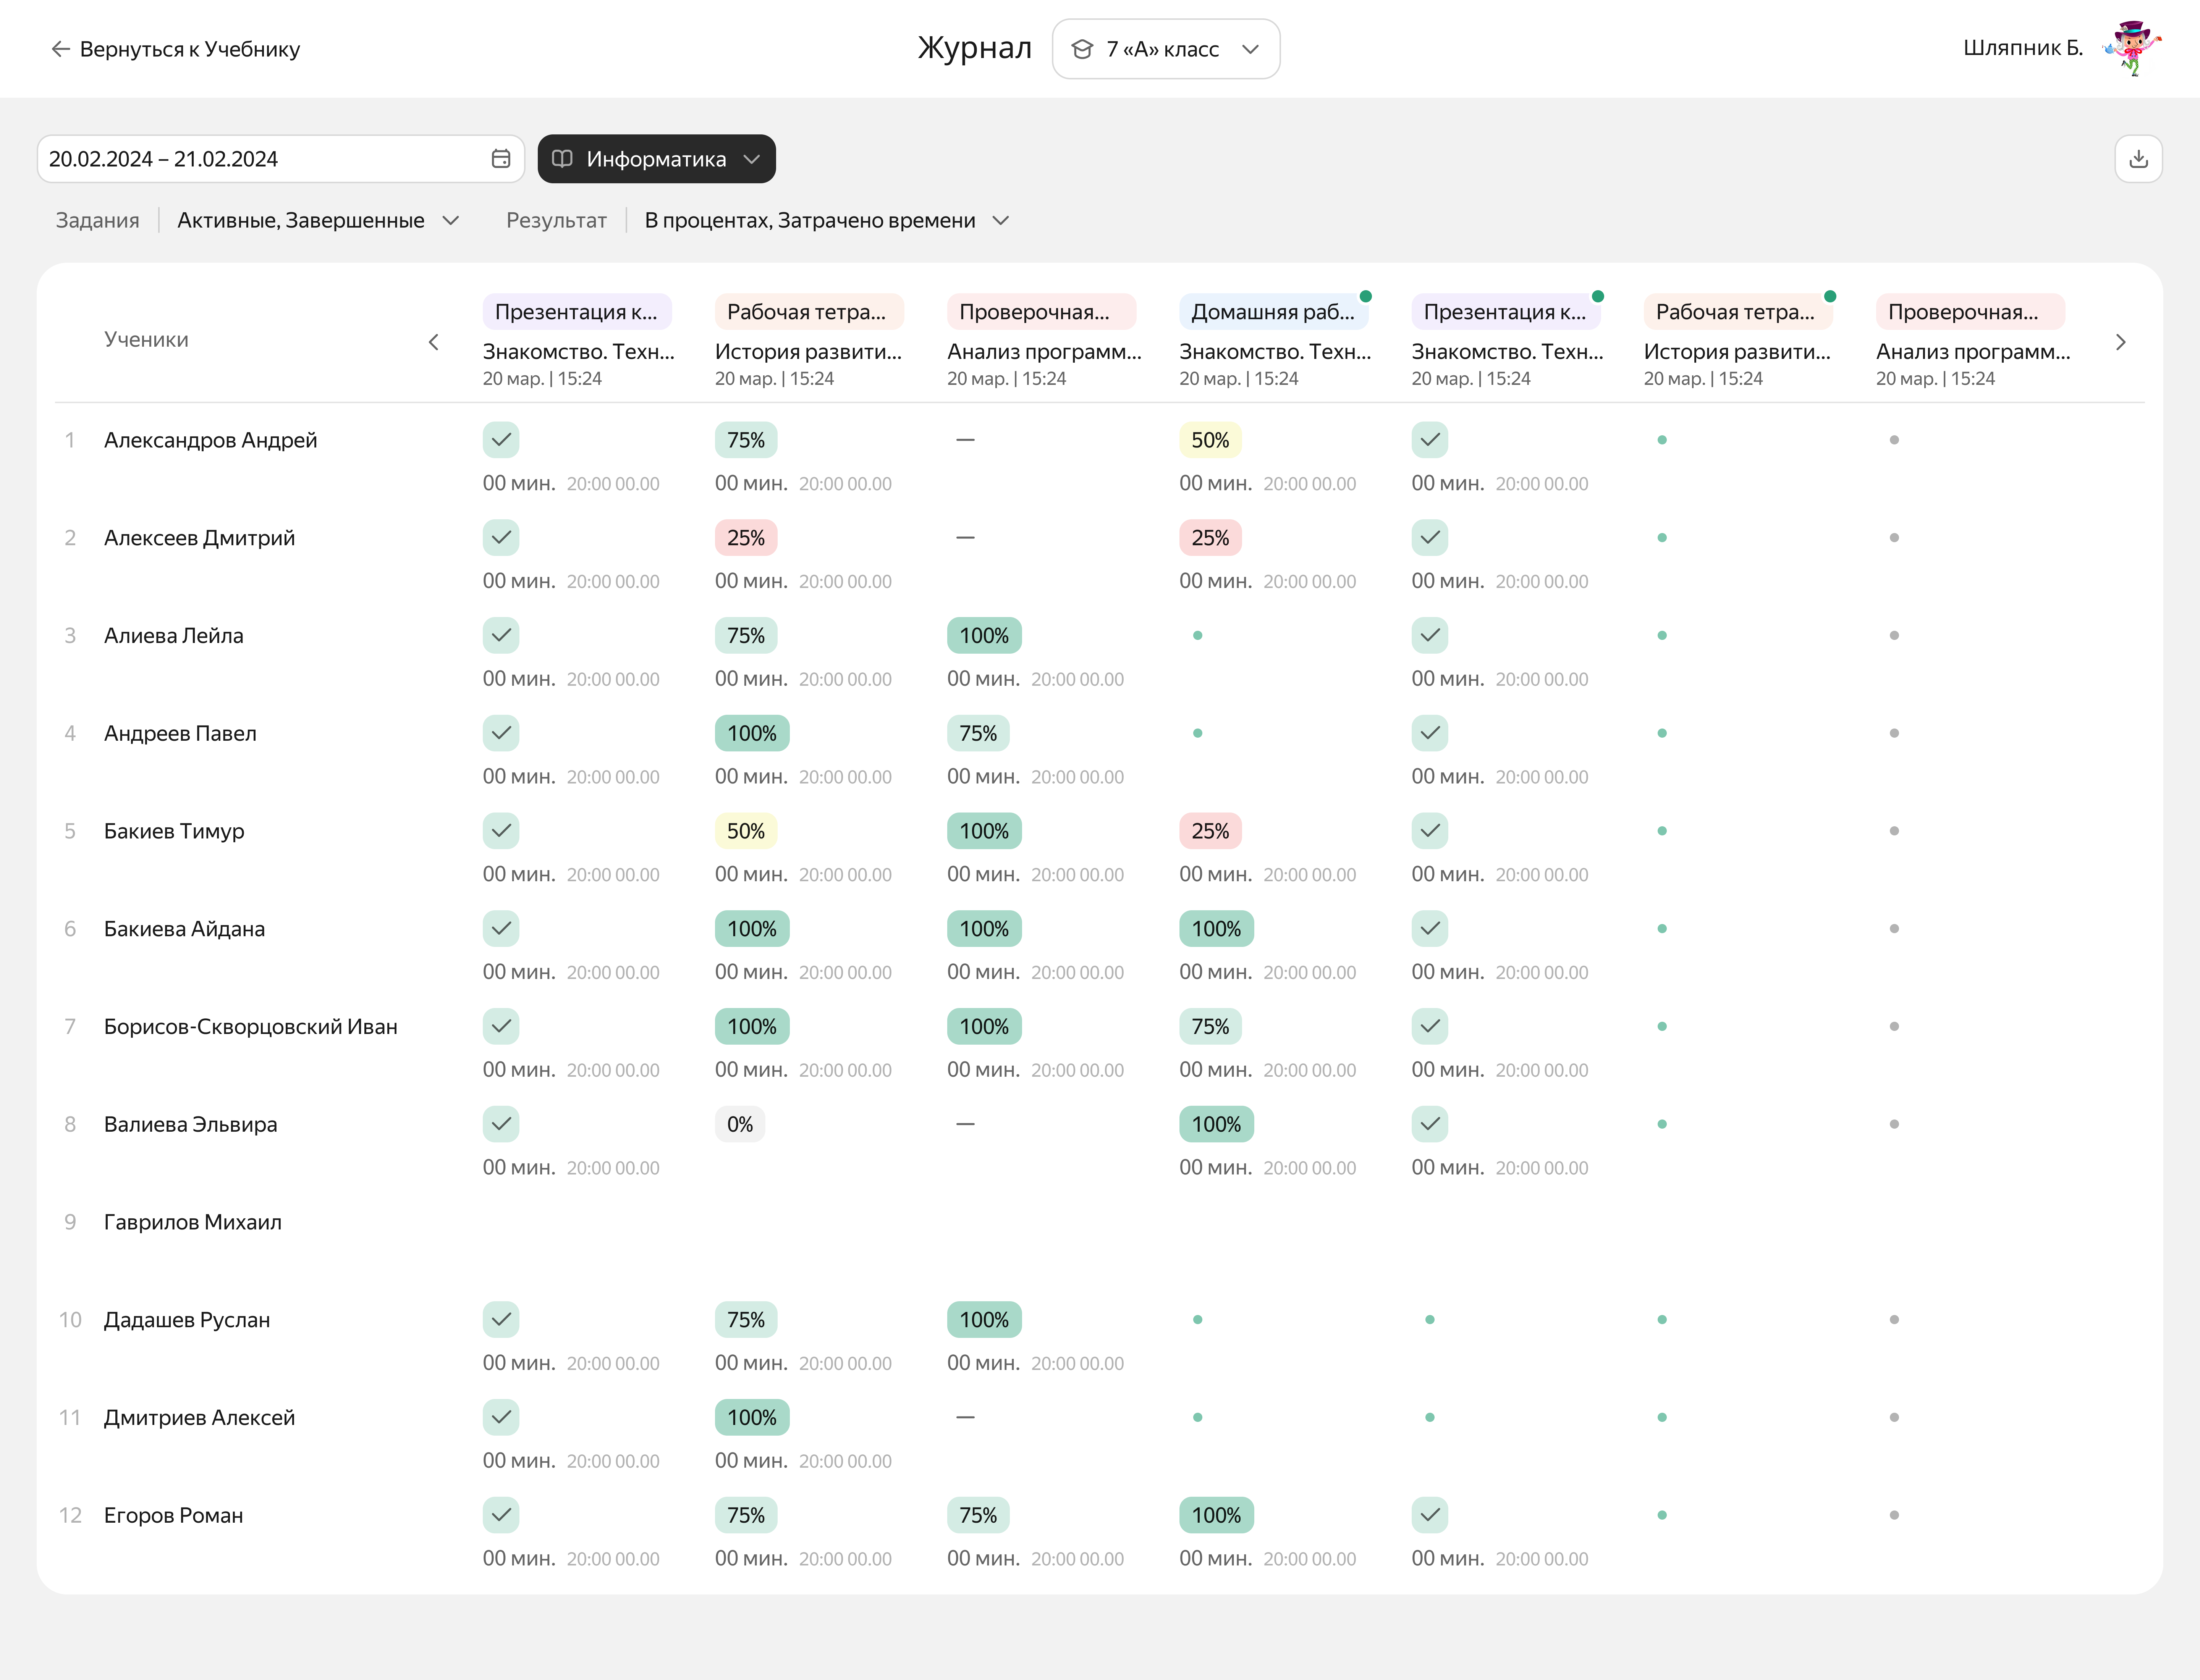Select student Борисов-Скворцовский Иван
The image size is (2200, 1680).
(250, 1027)
